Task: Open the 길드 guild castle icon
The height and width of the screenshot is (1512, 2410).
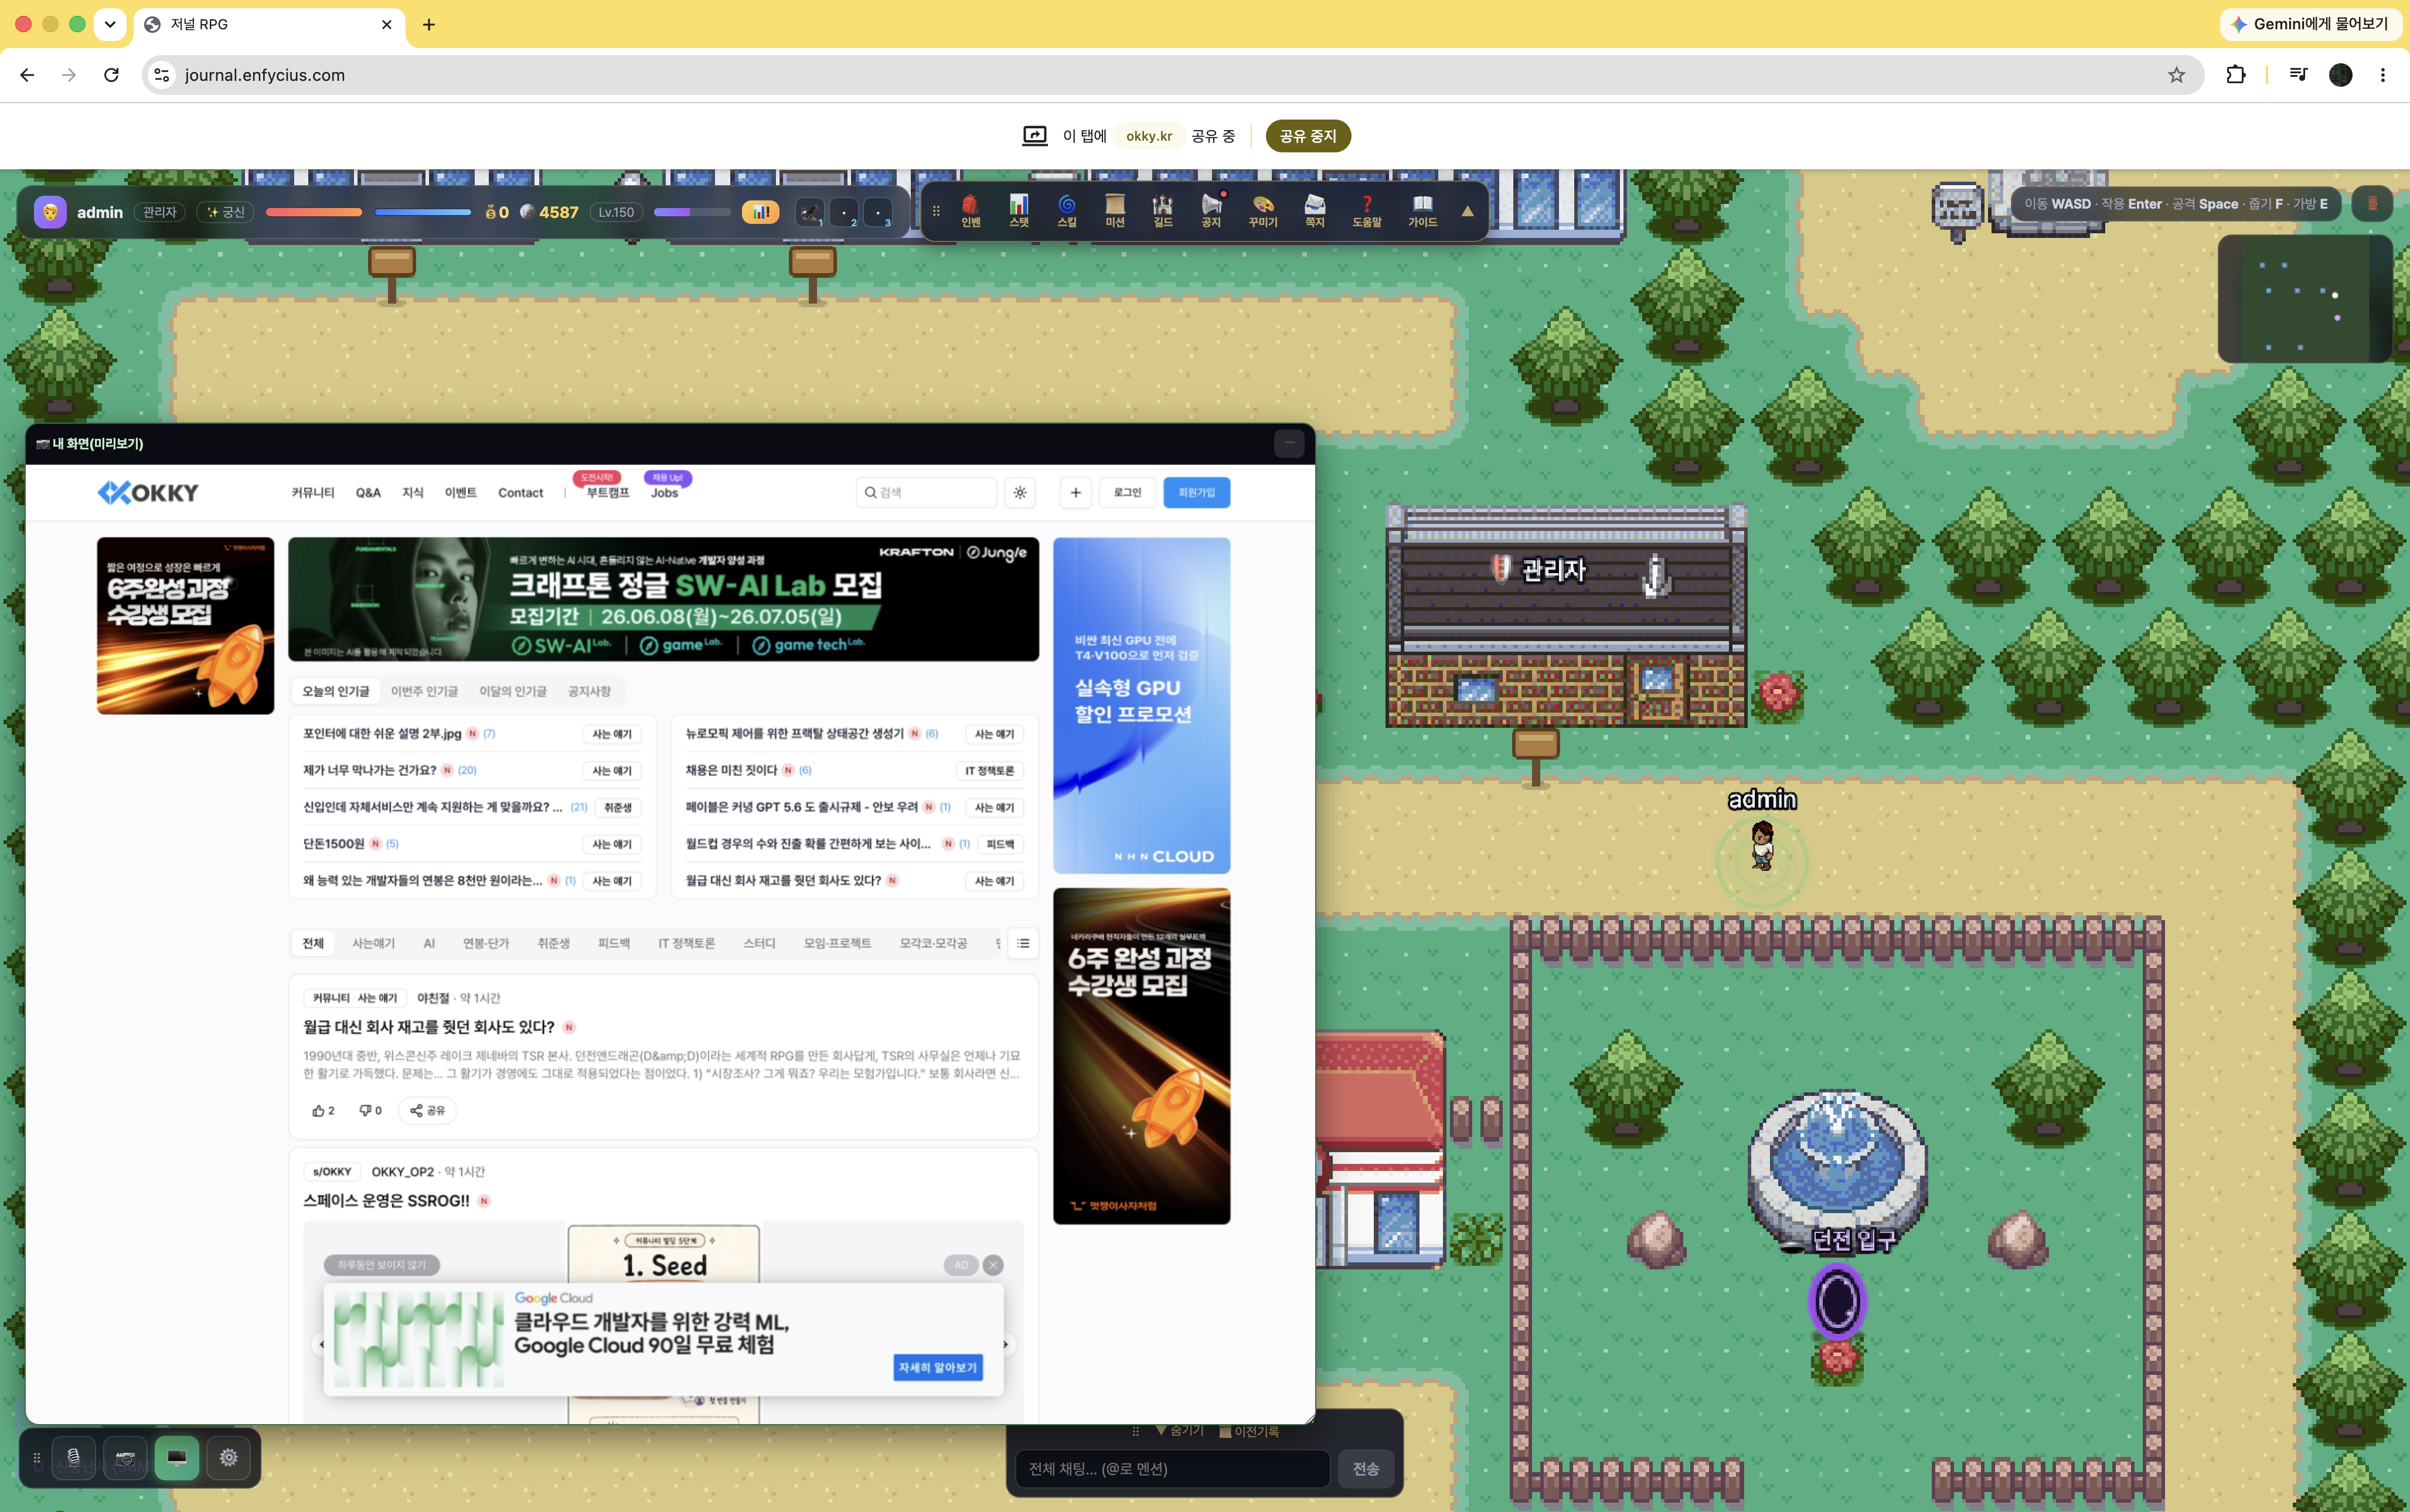Action: tap(1162, 211)
